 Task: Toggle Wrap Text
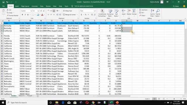[67, 11]
